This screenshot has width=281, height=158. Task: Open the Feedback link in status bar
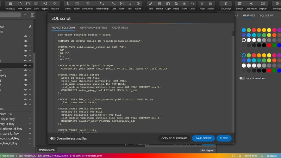pos(272,156)
